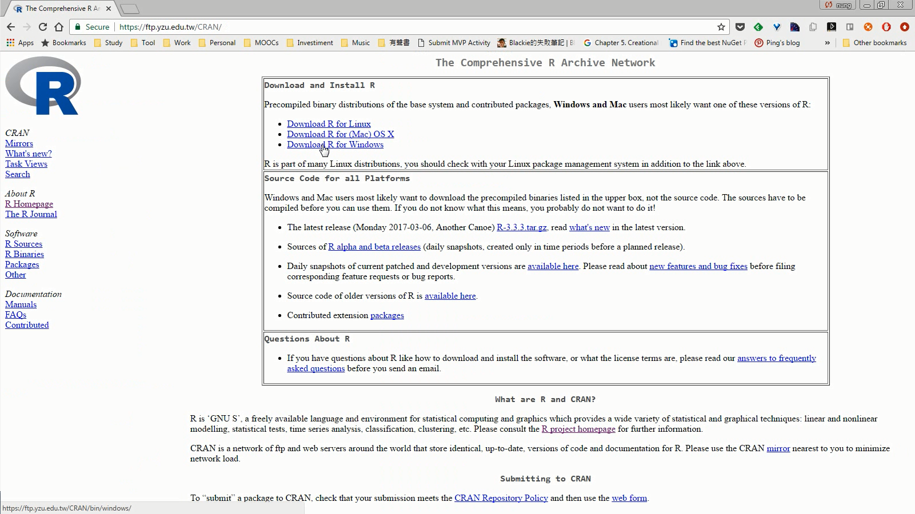Open Chapter 5. Creational bookmark

tap(621, 43)
